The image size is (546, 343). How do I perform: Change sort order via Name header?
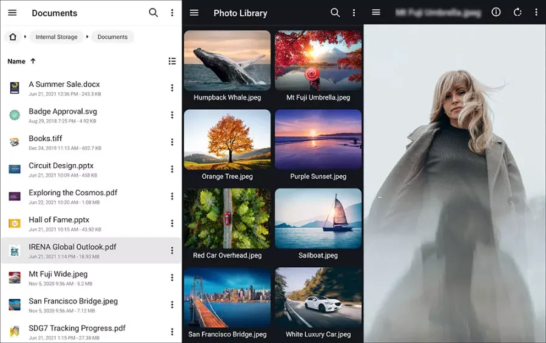pyautogui.click(x=22, y=61)
